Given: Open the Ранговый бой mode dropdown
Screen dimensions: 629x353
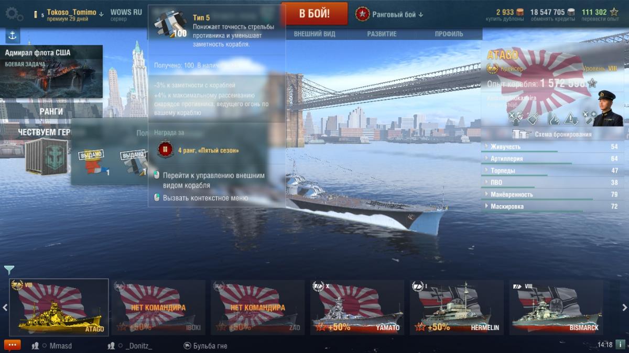Looking at the screenshot, I should [389, 14].
